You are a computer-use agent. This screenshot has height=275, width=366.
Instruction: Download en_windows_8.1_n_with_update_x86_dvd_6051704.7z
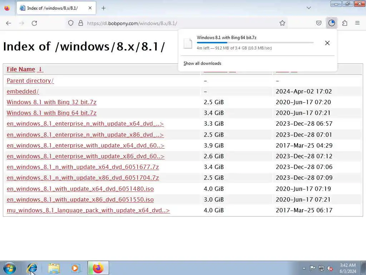(x=83, y=178)
